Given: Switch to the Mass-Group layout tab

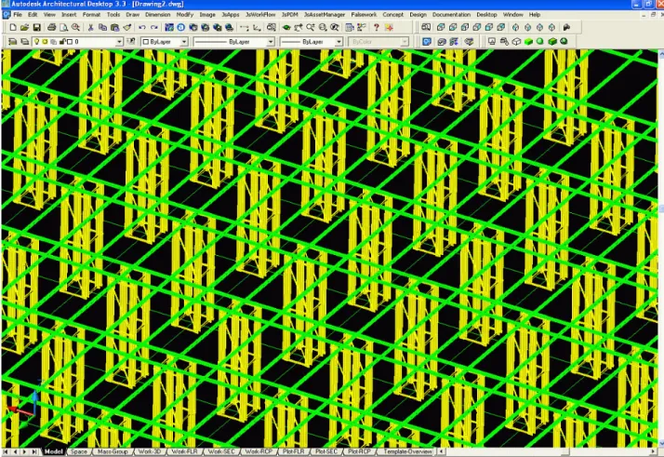Looking at the screenshot, I should point(113,451).
